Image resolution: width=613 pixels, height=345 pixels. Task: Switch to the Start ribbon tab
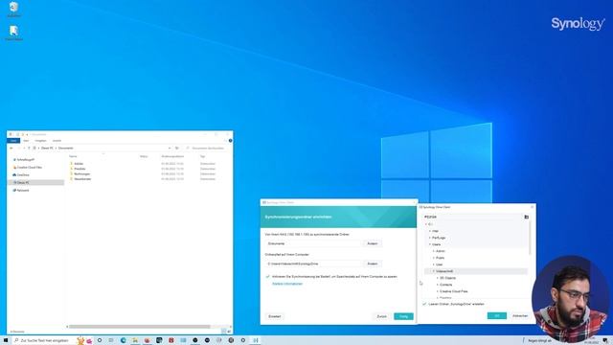(x=26, y=141)
